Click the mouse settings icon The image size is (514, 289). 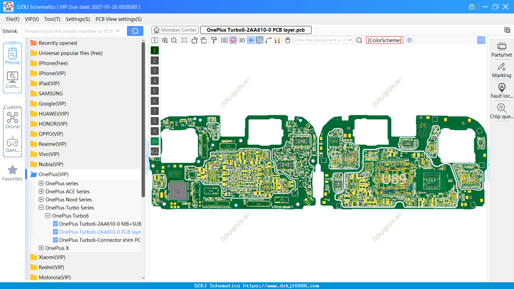(x=288, y=40)
